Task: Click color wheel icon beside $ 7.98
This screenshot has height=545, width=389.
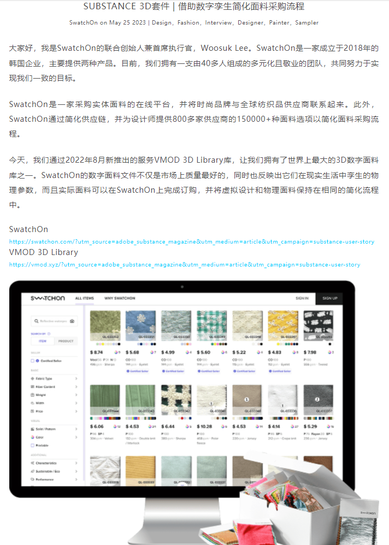Action: click(329, 352)
